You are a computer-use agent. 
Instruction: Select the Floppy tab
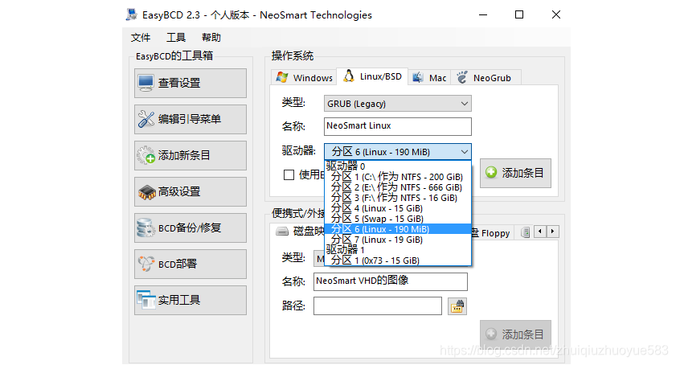(x=491, y=233)
